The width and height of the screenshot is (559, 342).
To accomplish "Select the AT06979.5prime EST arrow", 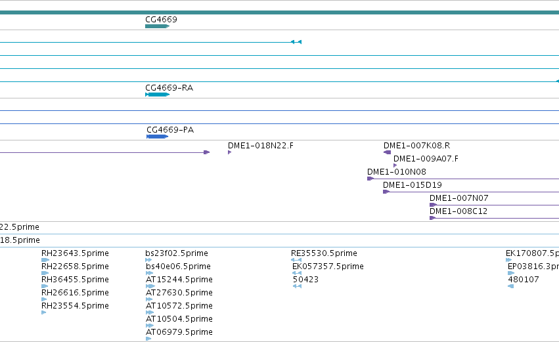I will (x=148, y=339).
